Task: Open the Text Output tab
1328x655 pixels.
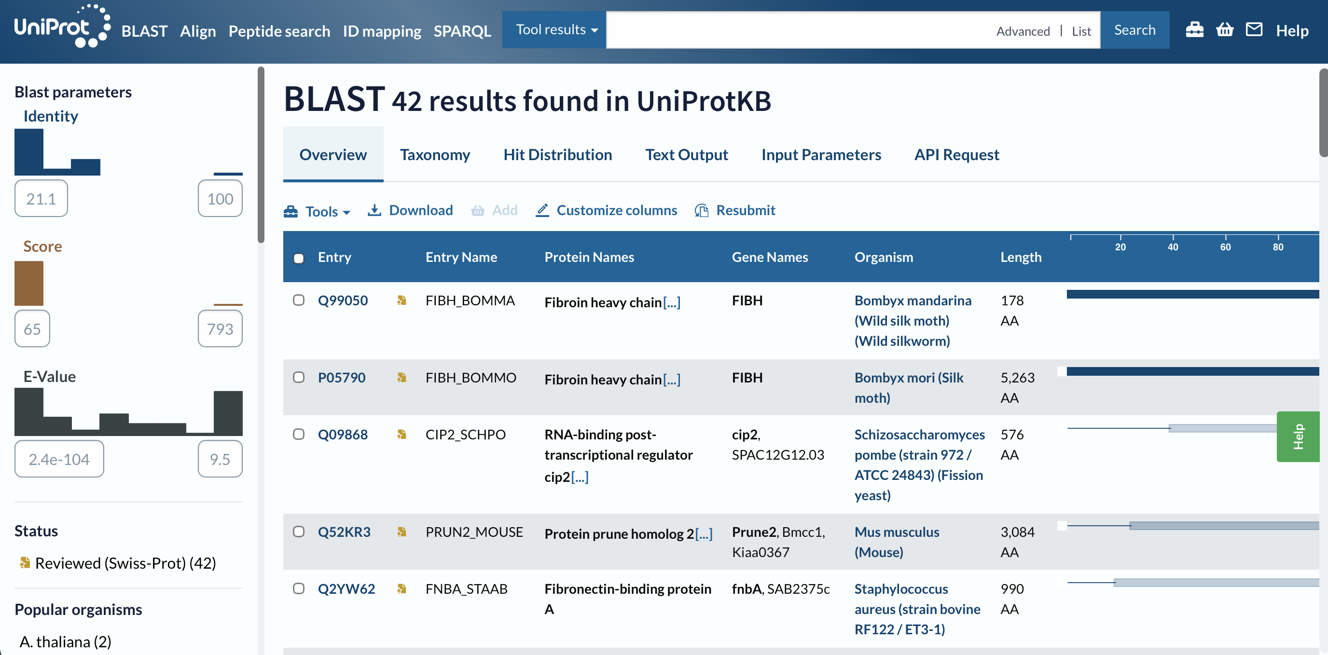Action: coord(687,155)
